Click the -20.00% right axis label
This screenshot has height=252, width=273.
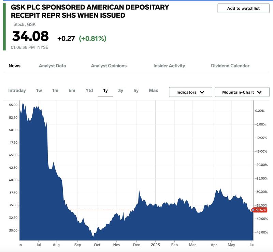pos(261,165)
